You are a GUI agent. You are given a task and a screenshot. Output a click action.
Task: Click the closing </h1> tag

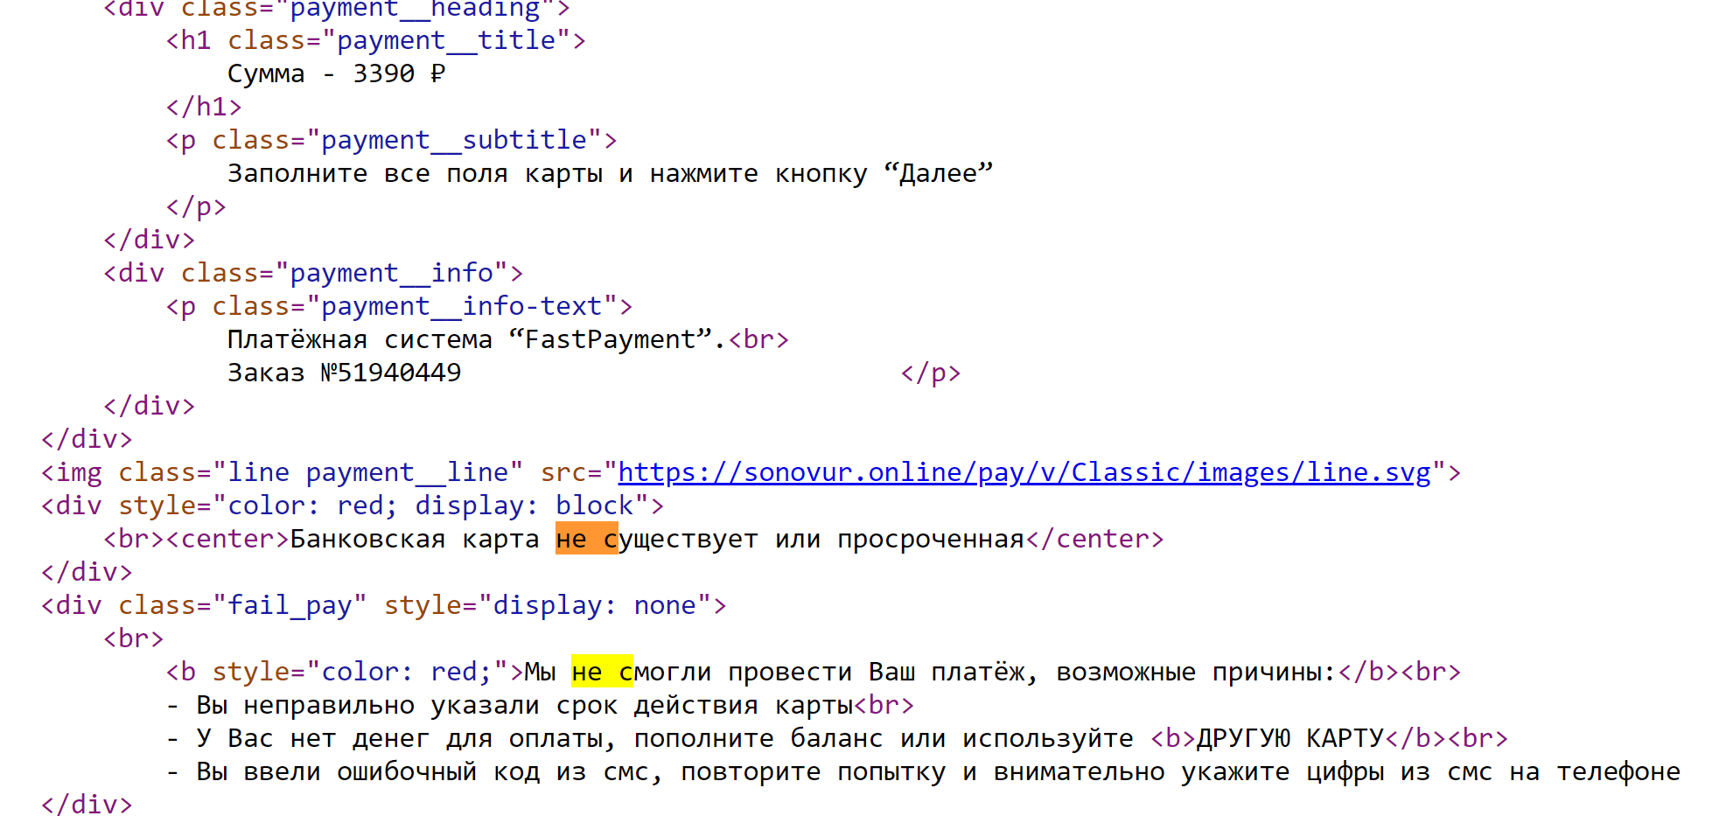point(204,107)
